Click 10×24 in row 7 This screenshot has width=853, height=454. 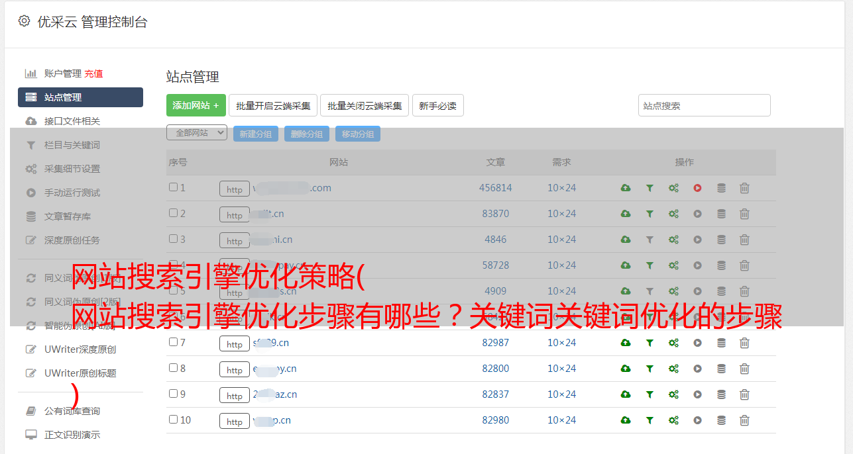click(562, 343)
